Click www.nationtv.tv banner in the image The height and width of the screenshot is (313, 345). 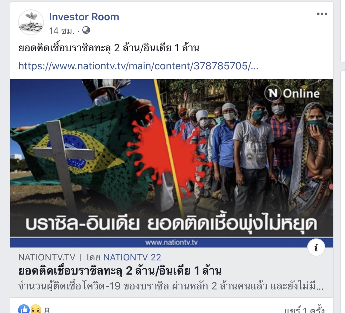click(x=171, y=242)
